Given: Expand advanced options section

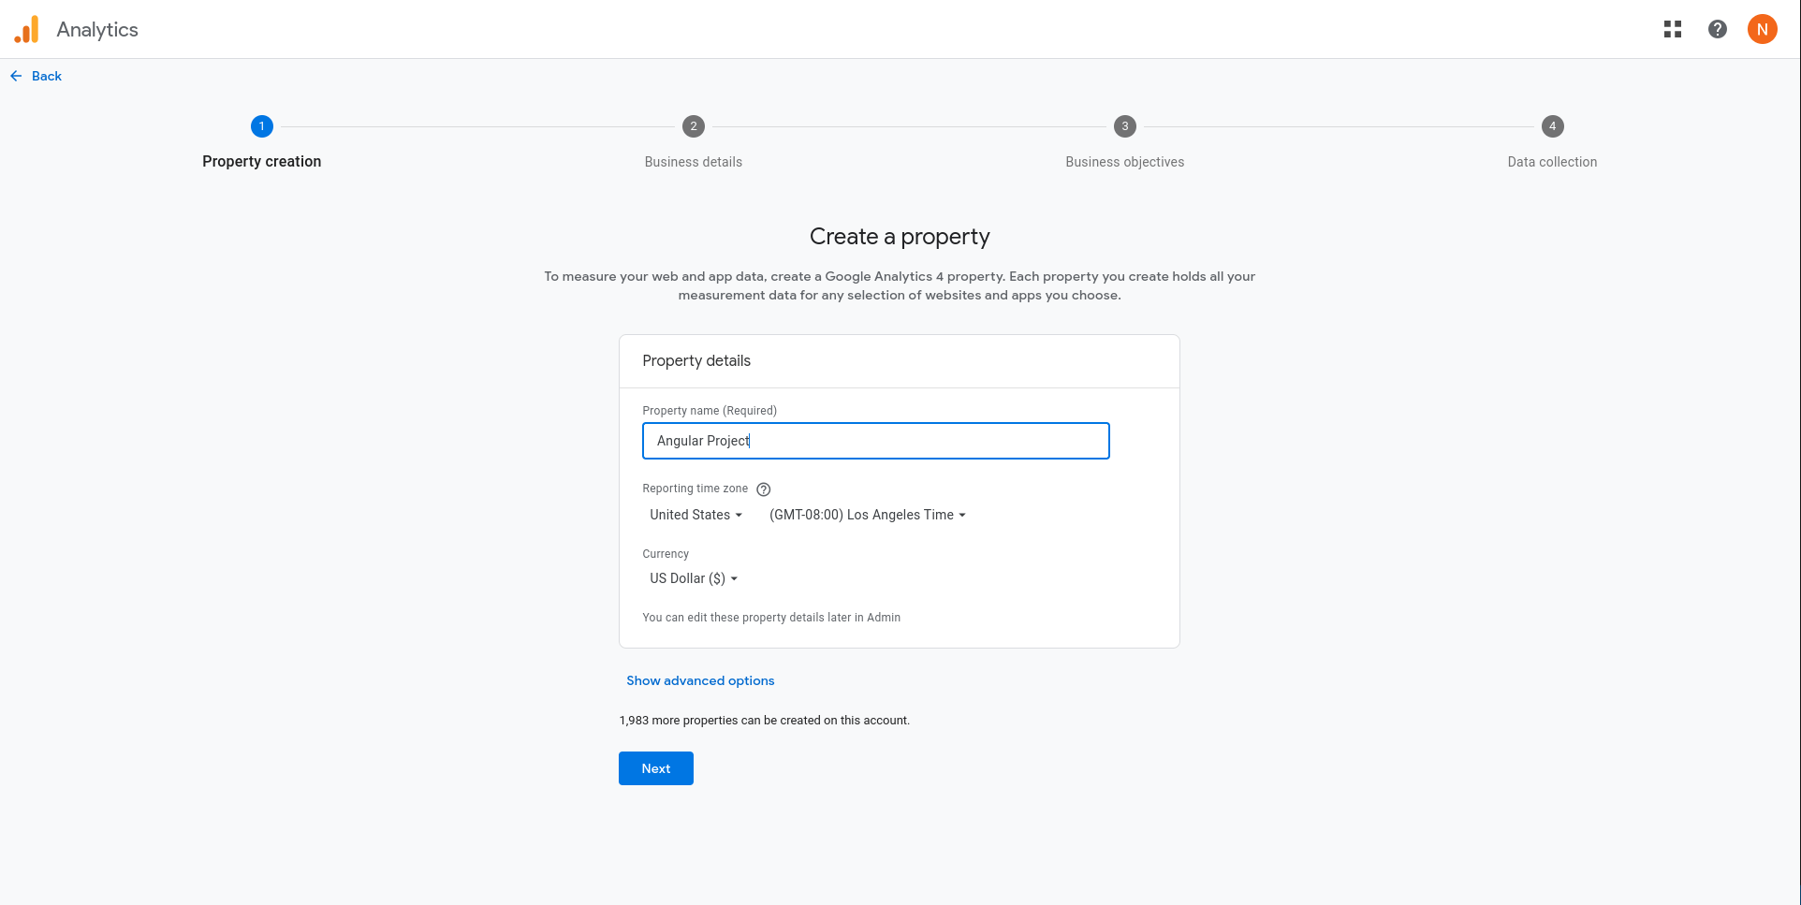Looking at the screenshot, I should click(700, 680).
